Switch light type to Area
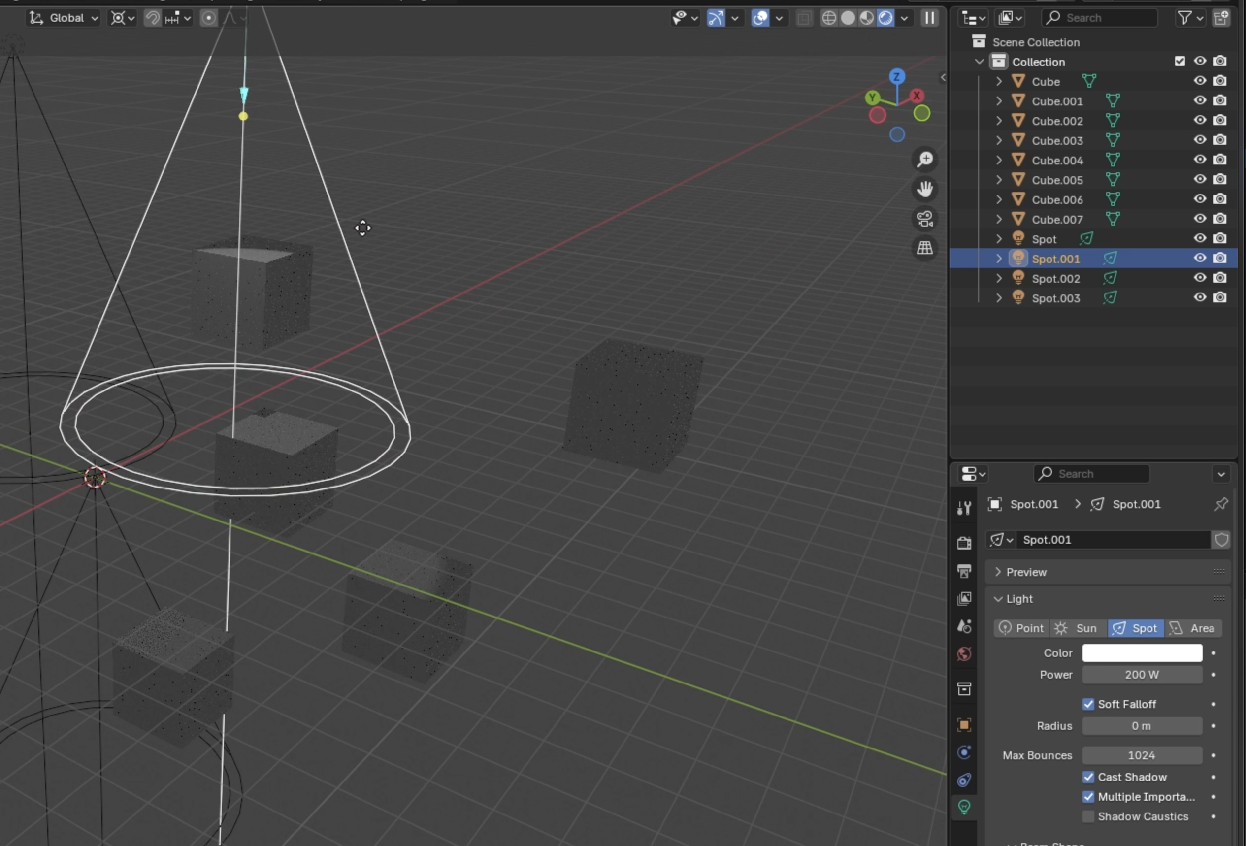 point(1193,628)
